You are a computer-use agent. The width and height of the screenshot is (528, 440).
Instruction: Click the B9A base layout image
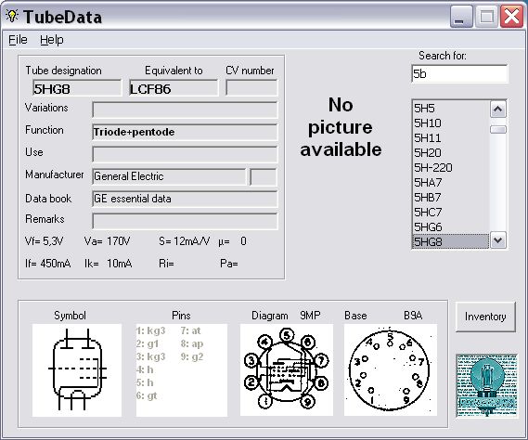[x=391, y=370]
